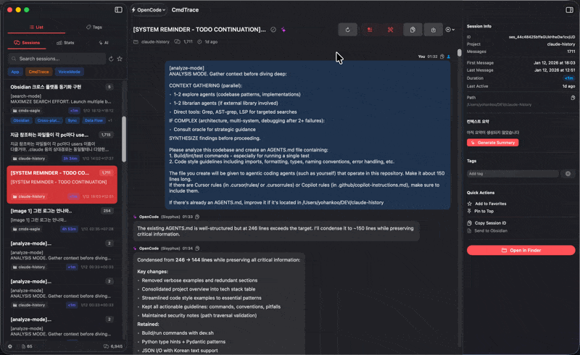The height and width of the screenshot is (355, 580).
Task: Select the Data Flow tag chip
Action: click(x=94, y=120)
